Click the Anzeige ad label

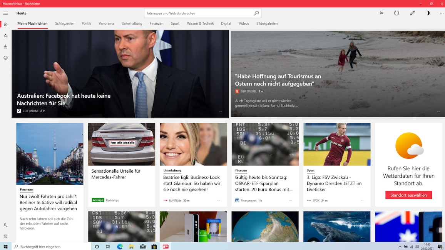[x=98, y=200]
